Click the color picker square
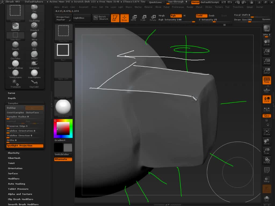This screenshot has height=206, width=275. (63, 128)
